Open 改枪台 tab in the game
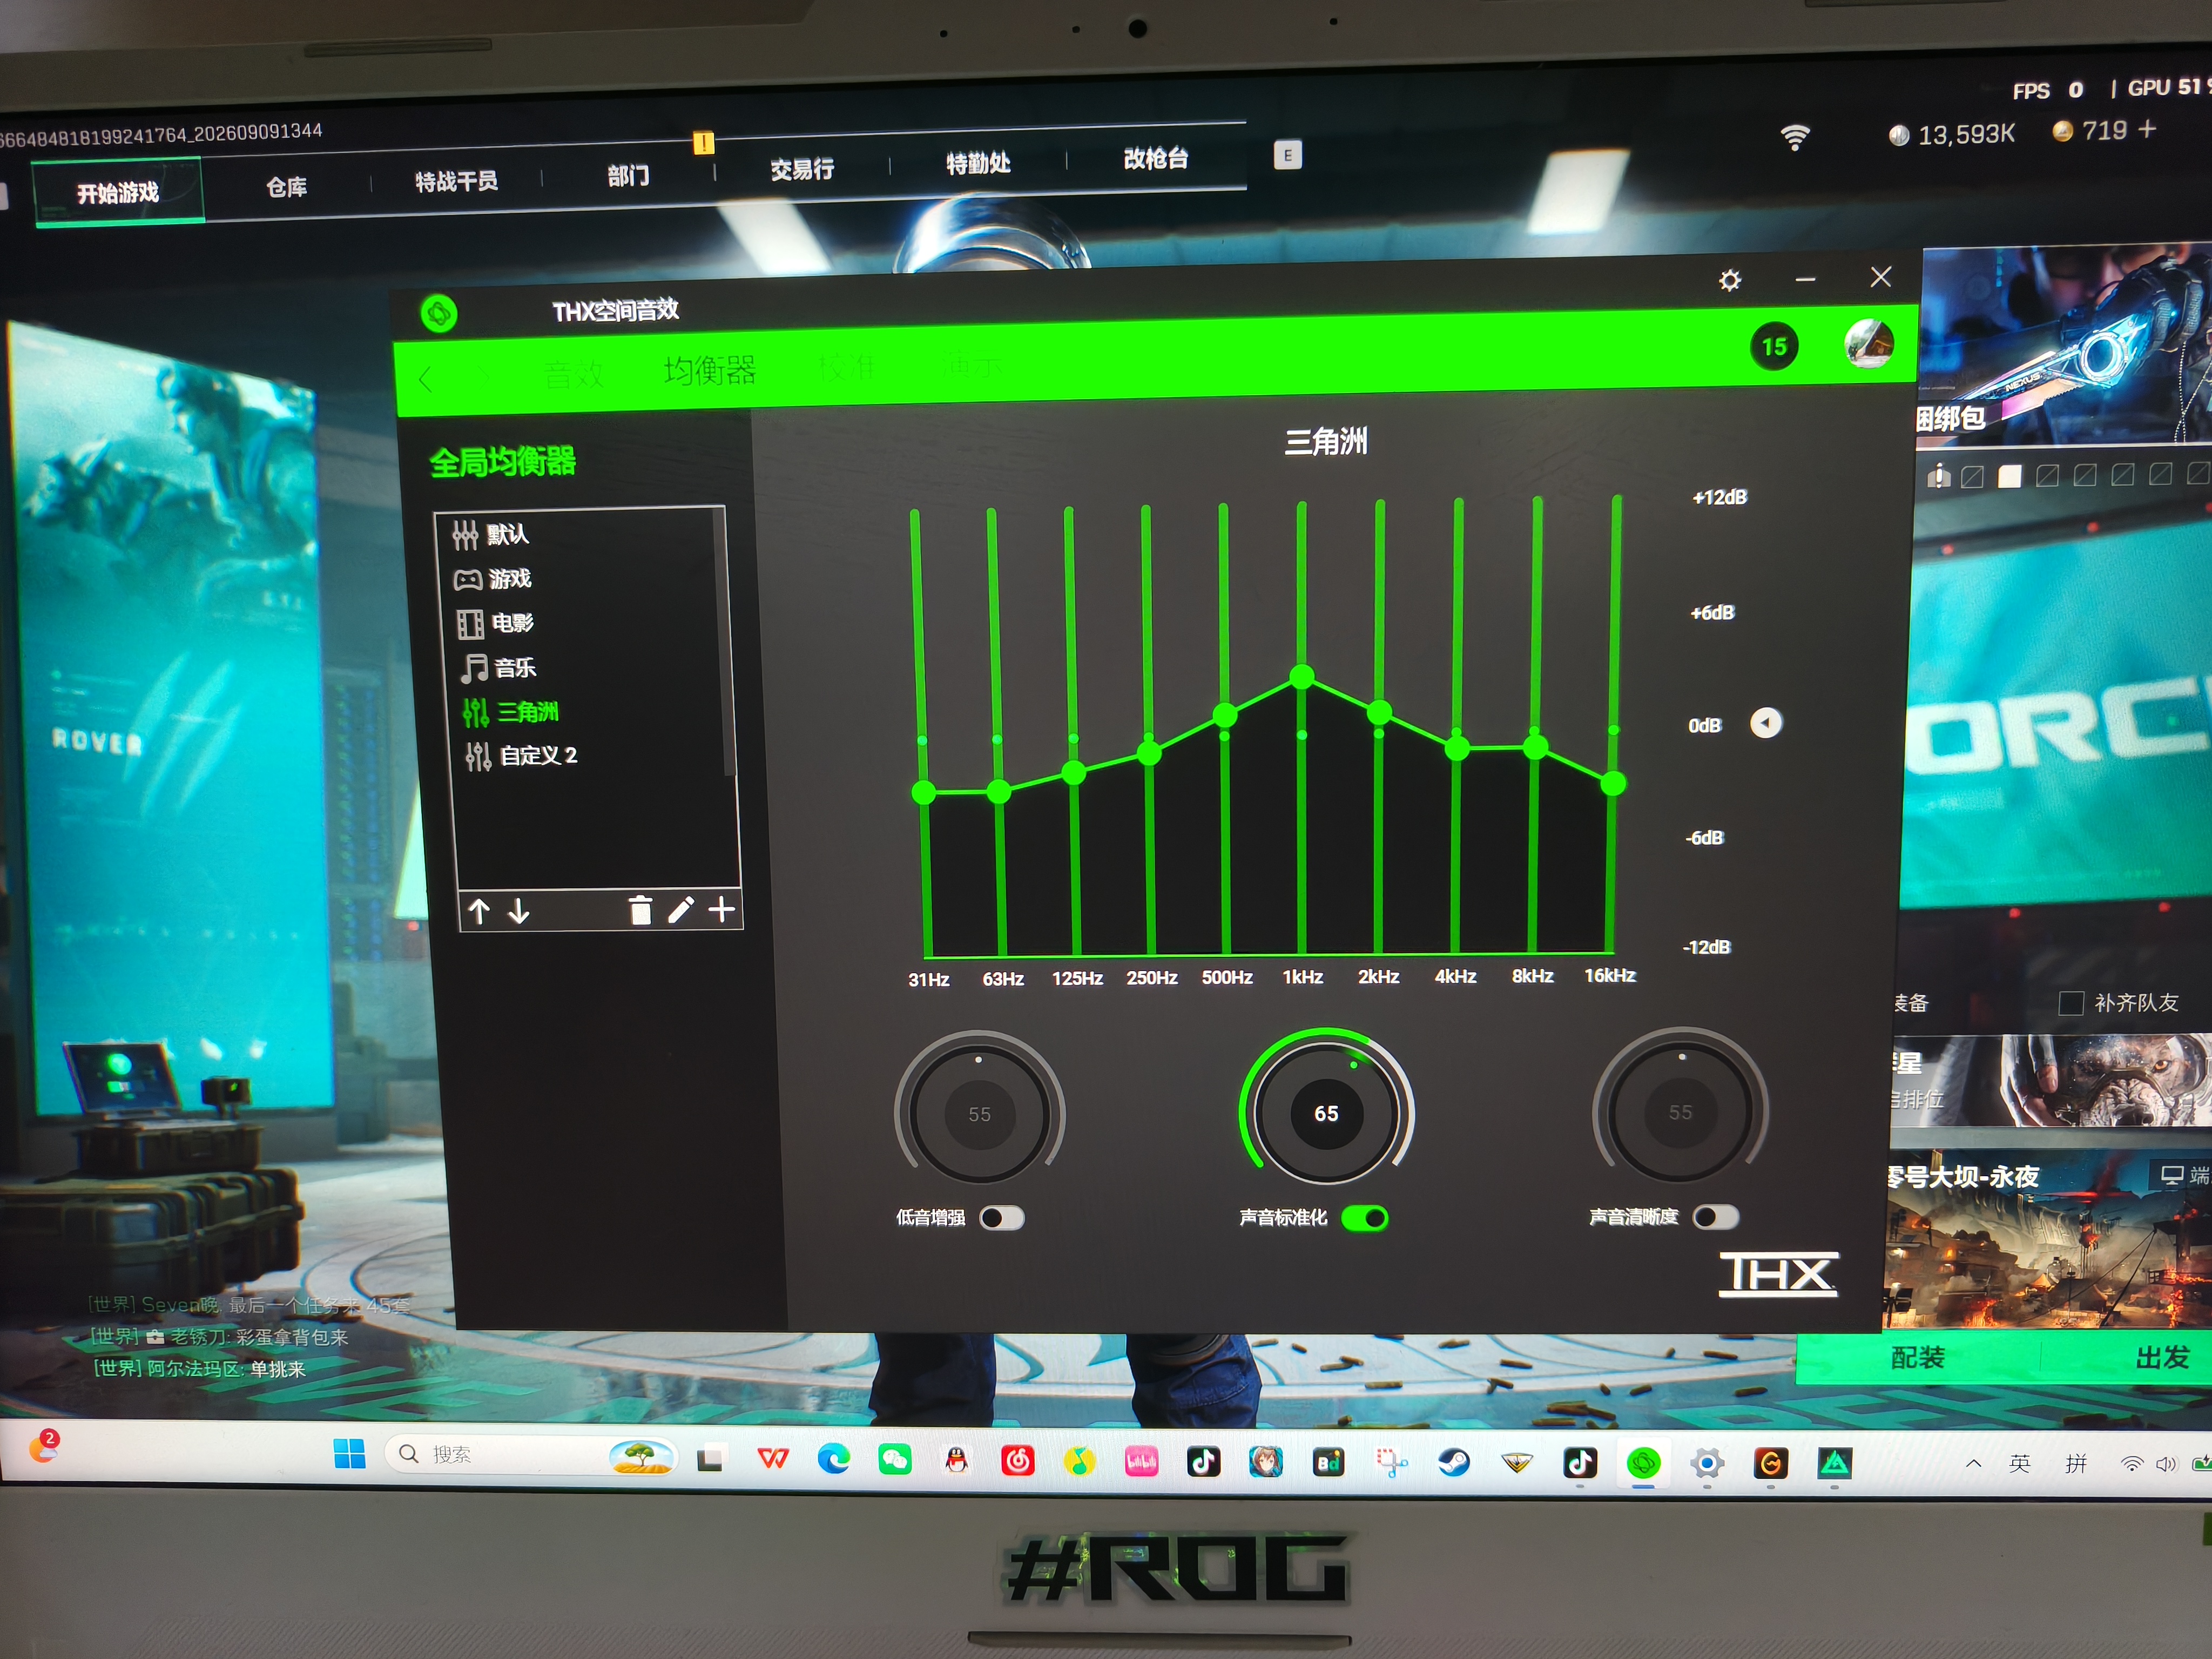The image size is (2212, 1659). point(1156,158)
